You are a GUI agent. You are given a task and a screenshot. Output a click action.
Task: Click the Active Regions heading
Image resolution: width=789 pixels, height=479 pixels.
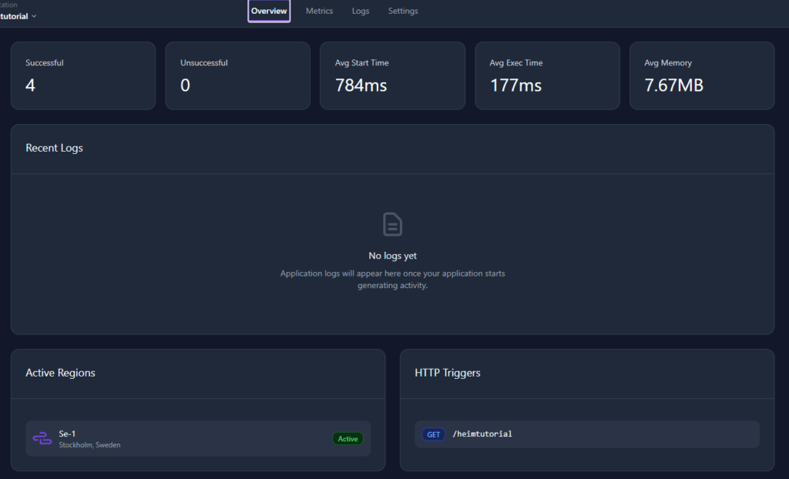click(x=60, y=373)
